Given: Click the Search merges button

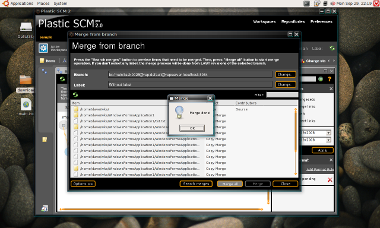Looking at the screenshot, I should point(196,184).
